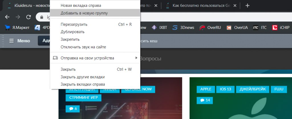Close the 'Как бесплатно пользоваться' tab

pyautogui.click(x=235, y=6)
